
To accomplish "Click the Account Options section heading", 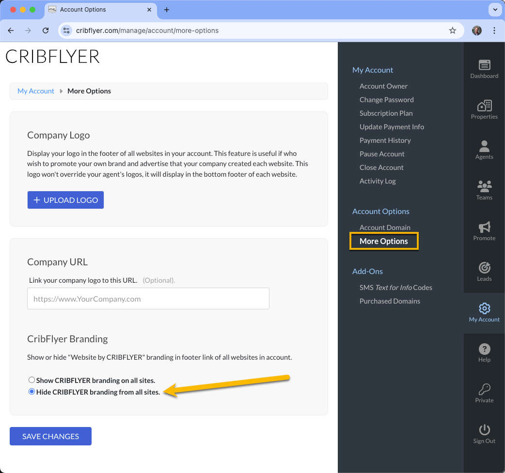I will [x=380, y=212].
